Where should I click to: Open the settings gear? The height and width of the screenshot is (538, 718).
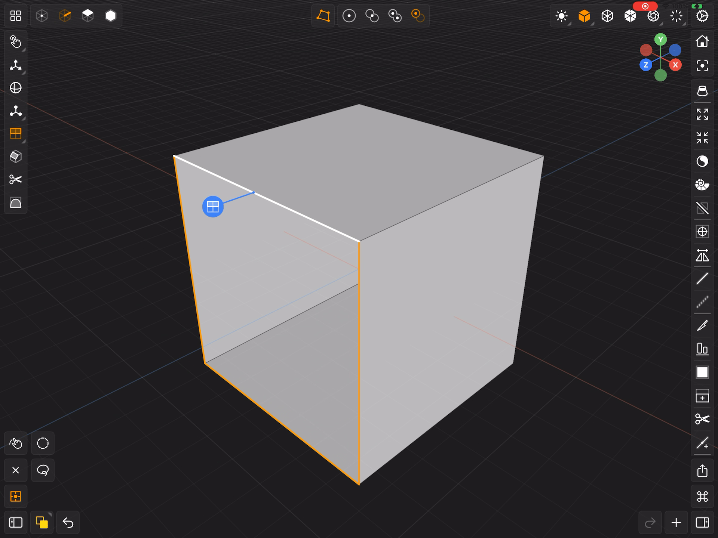tap(702, 16)
